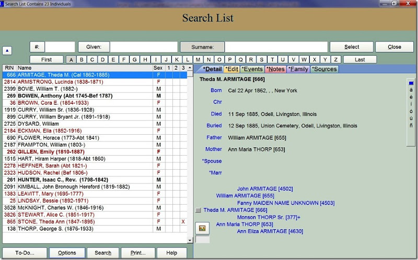This screenshot has height=260, width=418.
Task: Click the Surname search button
Action: [202, 47]
